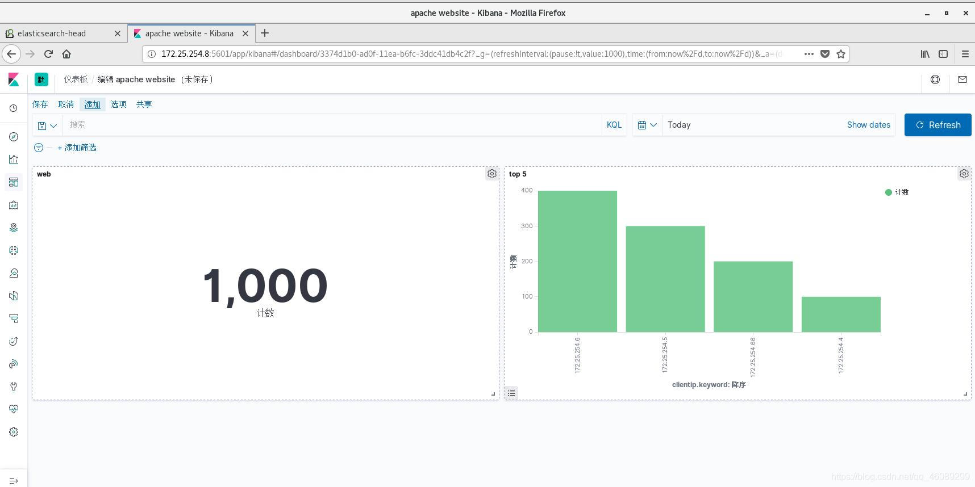The image size is (975, 487).
Task: Open Canvas icon in sidebar
Action: point(14,205)
